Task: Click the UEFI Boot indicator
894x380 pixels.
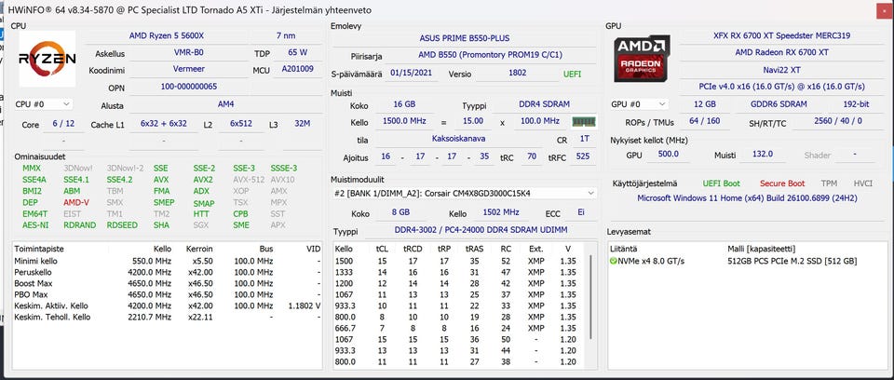Action: 721,183
